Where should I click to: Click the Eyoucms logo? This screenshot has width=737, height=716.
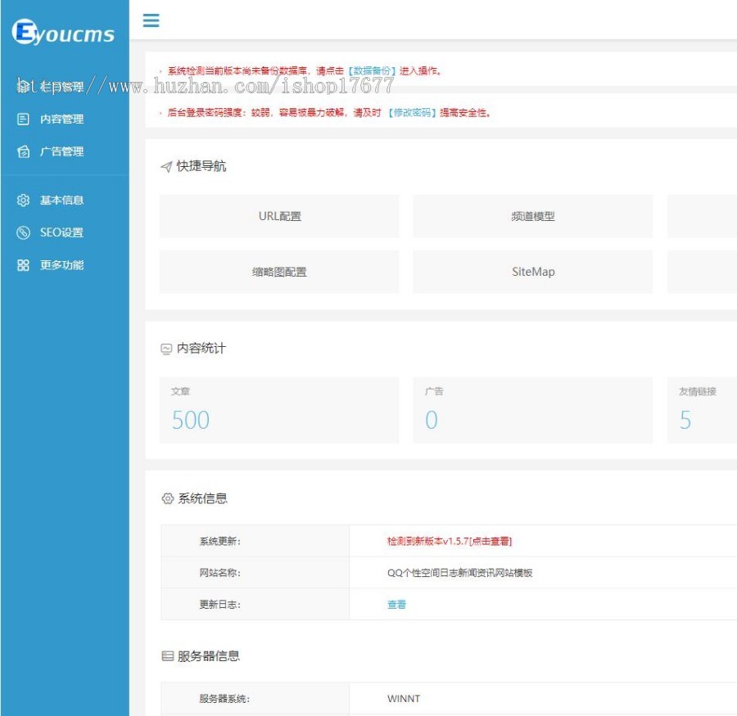coord(63,32)
